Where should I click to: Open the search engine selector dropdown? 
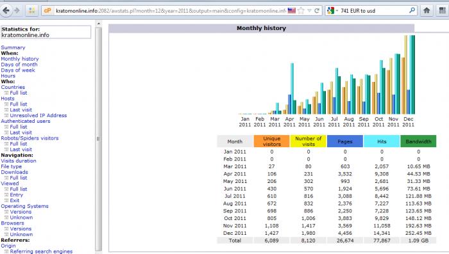pyautogui.click(x=332, y=11)
